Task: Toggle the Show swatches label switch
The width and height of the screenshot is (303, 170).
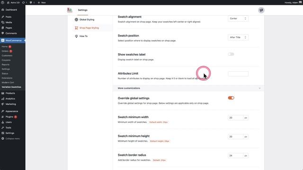Action: [x=231, y=54]
